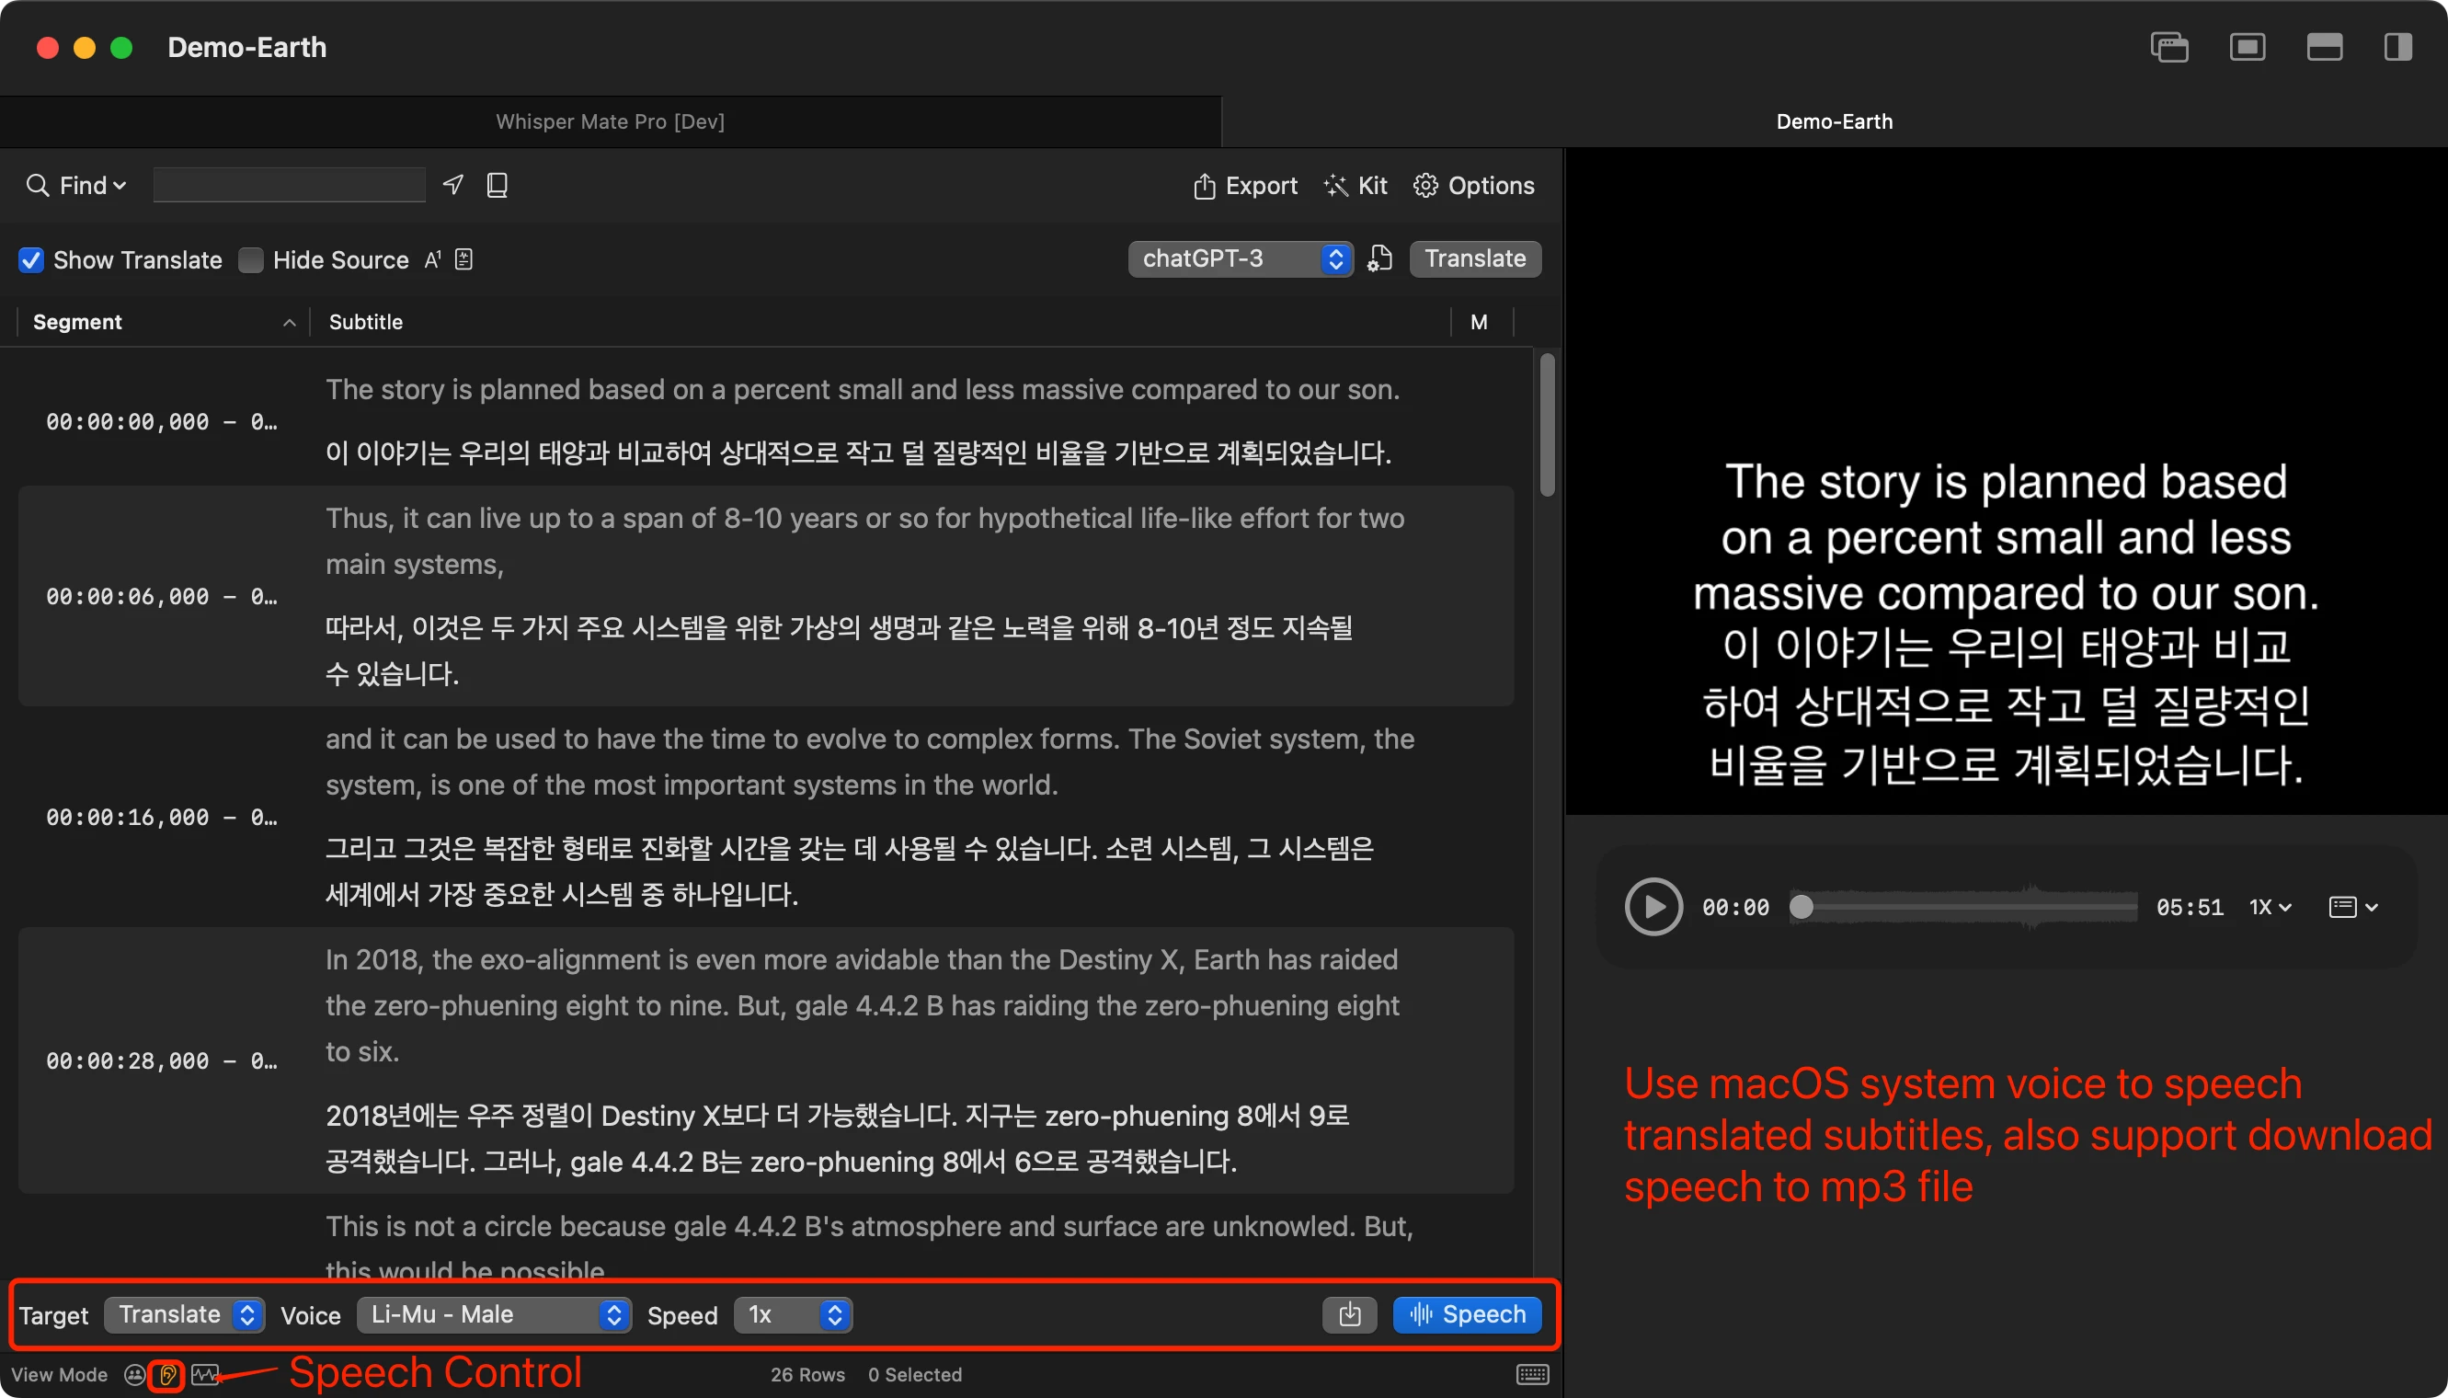Click the audio playback progress slider
Viewport: 2448px width, 1398px height.
[x=1963, y=906]
